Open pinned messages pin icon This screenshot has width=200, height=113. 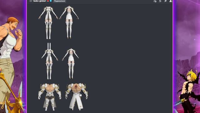[x=165, y=1]
